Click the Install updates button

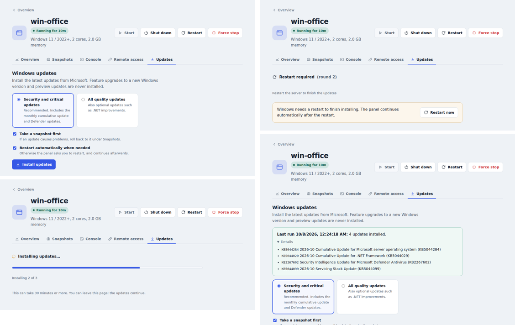(34, 164)
